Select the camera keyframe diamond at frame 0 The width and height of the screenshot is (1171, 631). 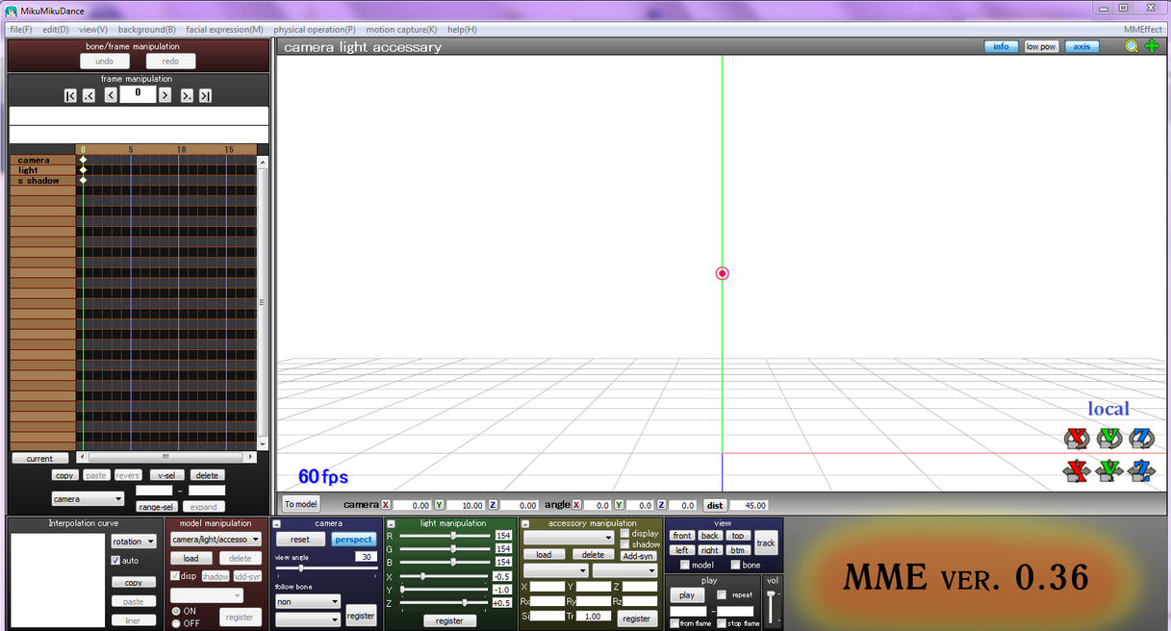coord(83,160)
